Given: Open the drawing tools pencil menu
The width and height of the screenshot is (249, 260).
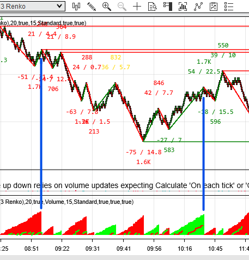Looking at the screenshot, I should [x=92, y=7].
